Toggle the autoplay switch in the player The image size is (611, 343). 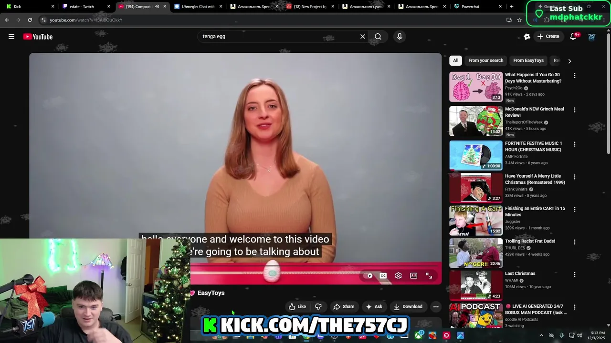point(368,276)
